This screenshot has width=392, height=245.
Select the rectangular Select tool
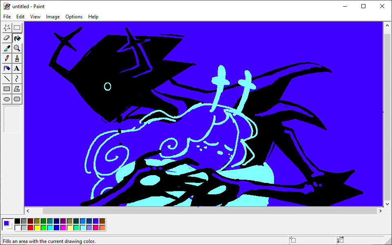[x=17, y=27]
